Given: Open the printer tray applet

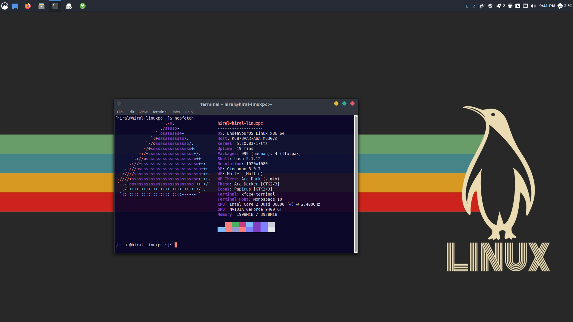Looking at the screenshot, I should pos(510,6).
